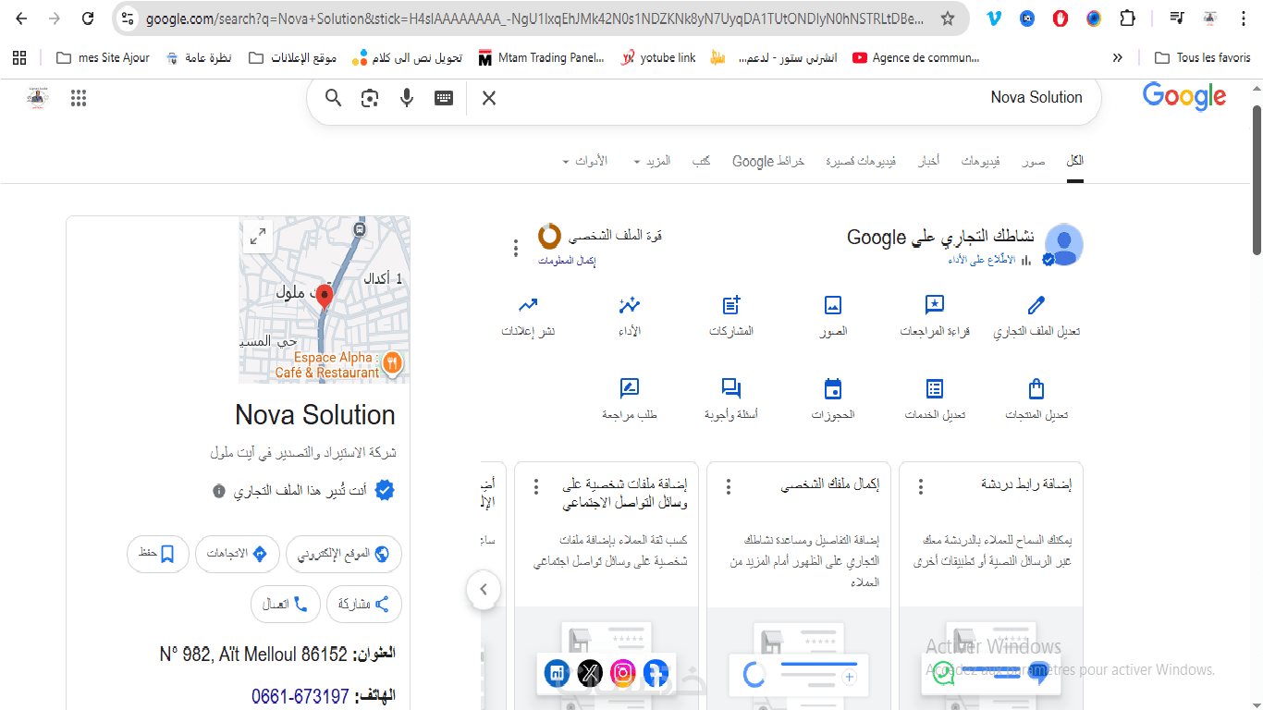Screen dimensions: 1263x710
Task: Start a search by image with Google Lens
Action: pyautogui.click(x=370, y=98)
